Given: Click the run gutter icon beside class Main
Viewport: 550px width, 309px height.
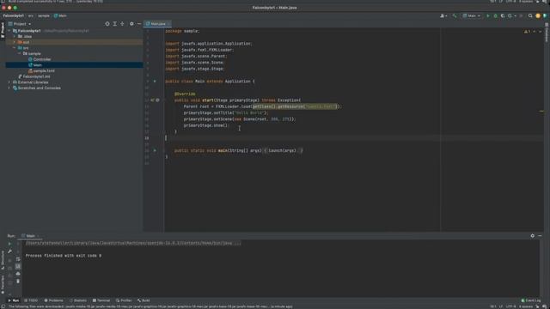Looking at the screenshot, I should (155, 82).
